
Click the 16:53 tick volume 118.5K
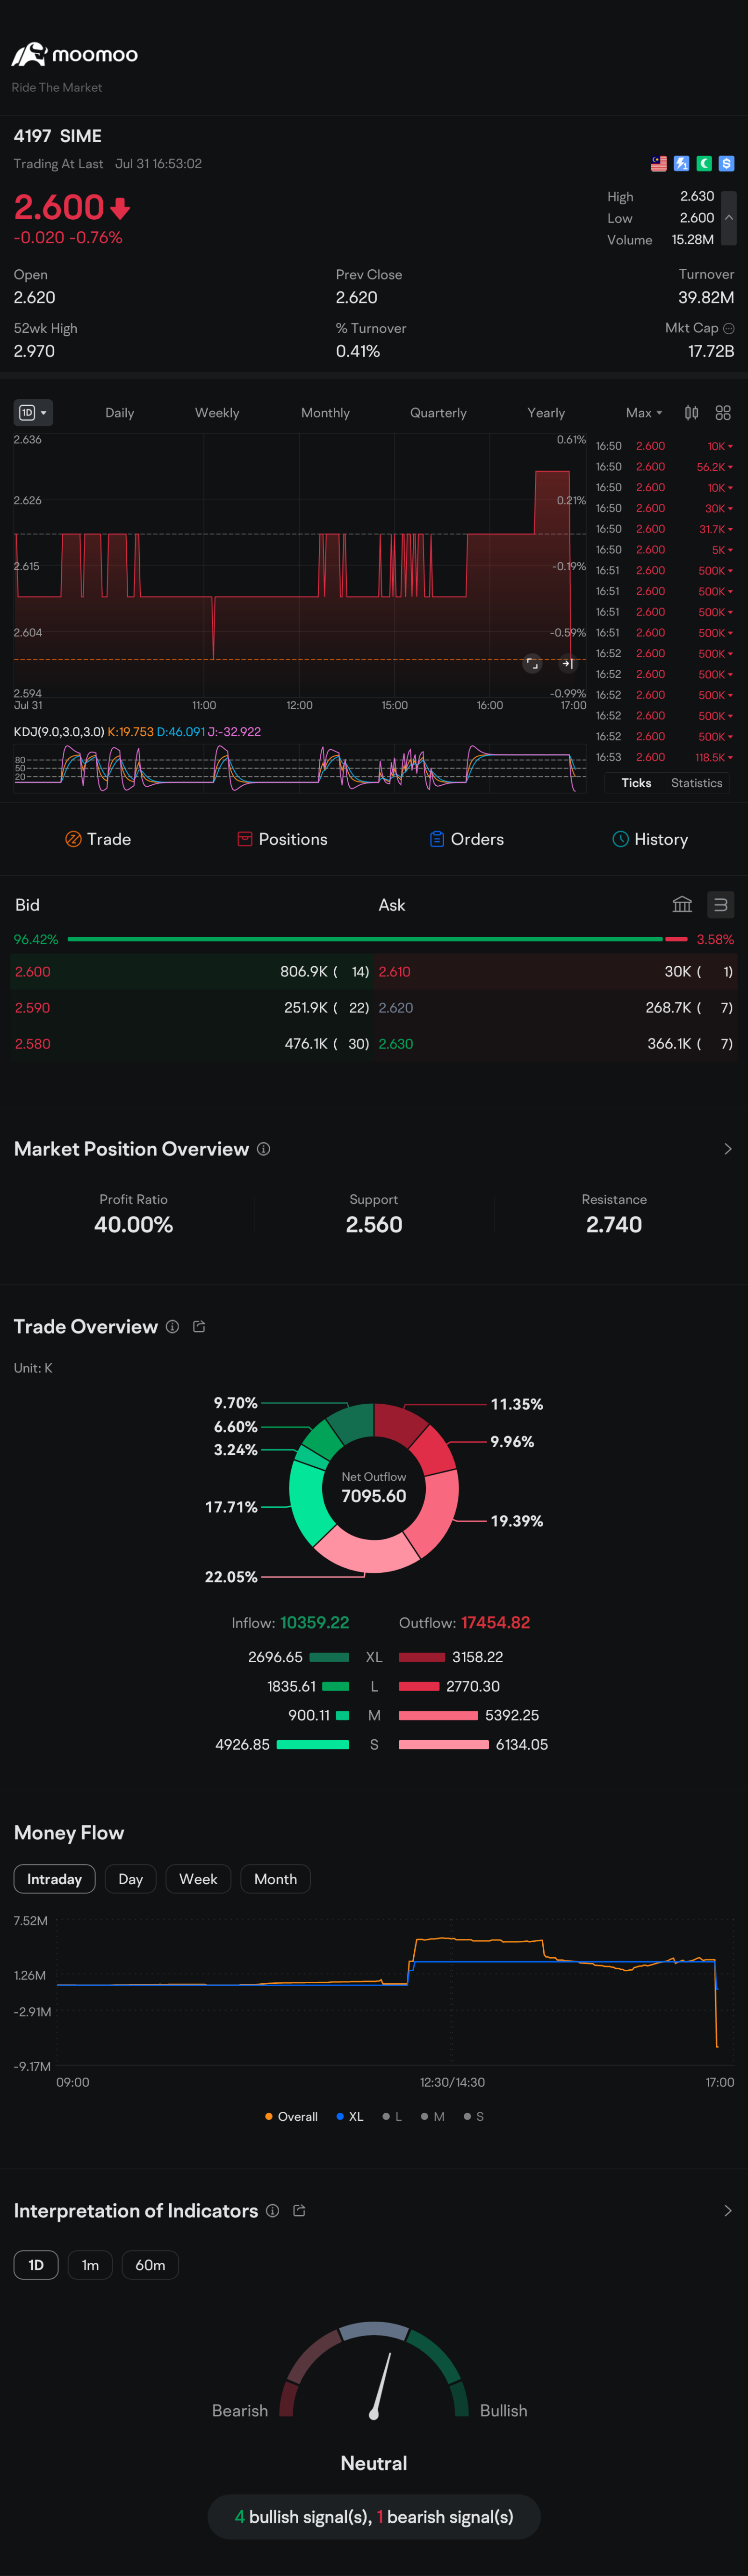[714, 758]
